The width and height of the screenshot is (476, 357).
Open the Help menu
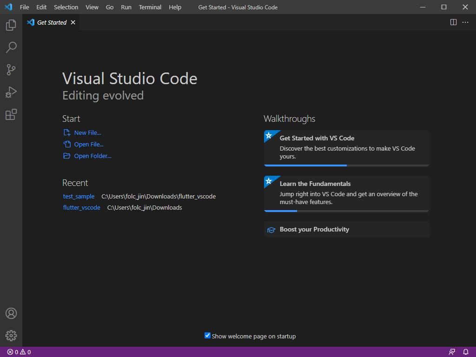(175, 7)
